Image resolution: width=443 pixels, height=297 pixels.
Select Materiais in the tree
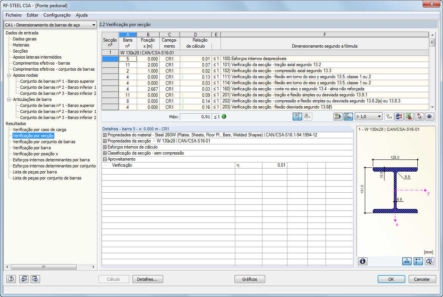tap(21, 45)
